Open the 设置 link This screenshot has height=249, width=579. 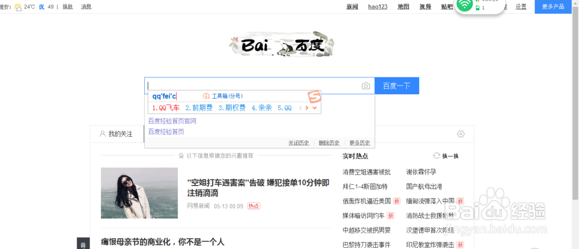point(521,6)
